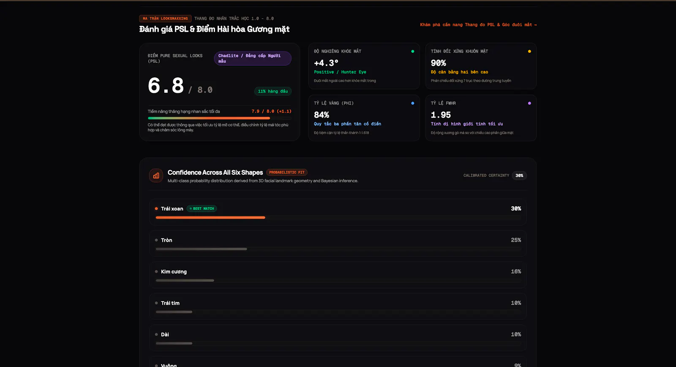Click the Dài confidence bar
Screen dimensions: 676x367
174,343
